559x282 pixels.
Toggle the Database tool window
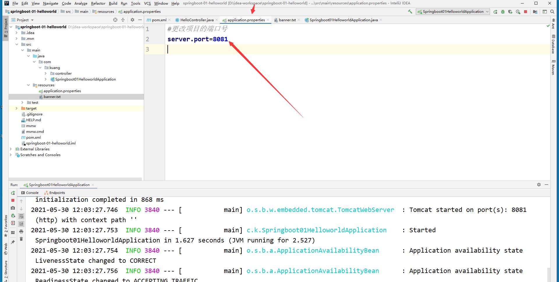pos(553,44)
